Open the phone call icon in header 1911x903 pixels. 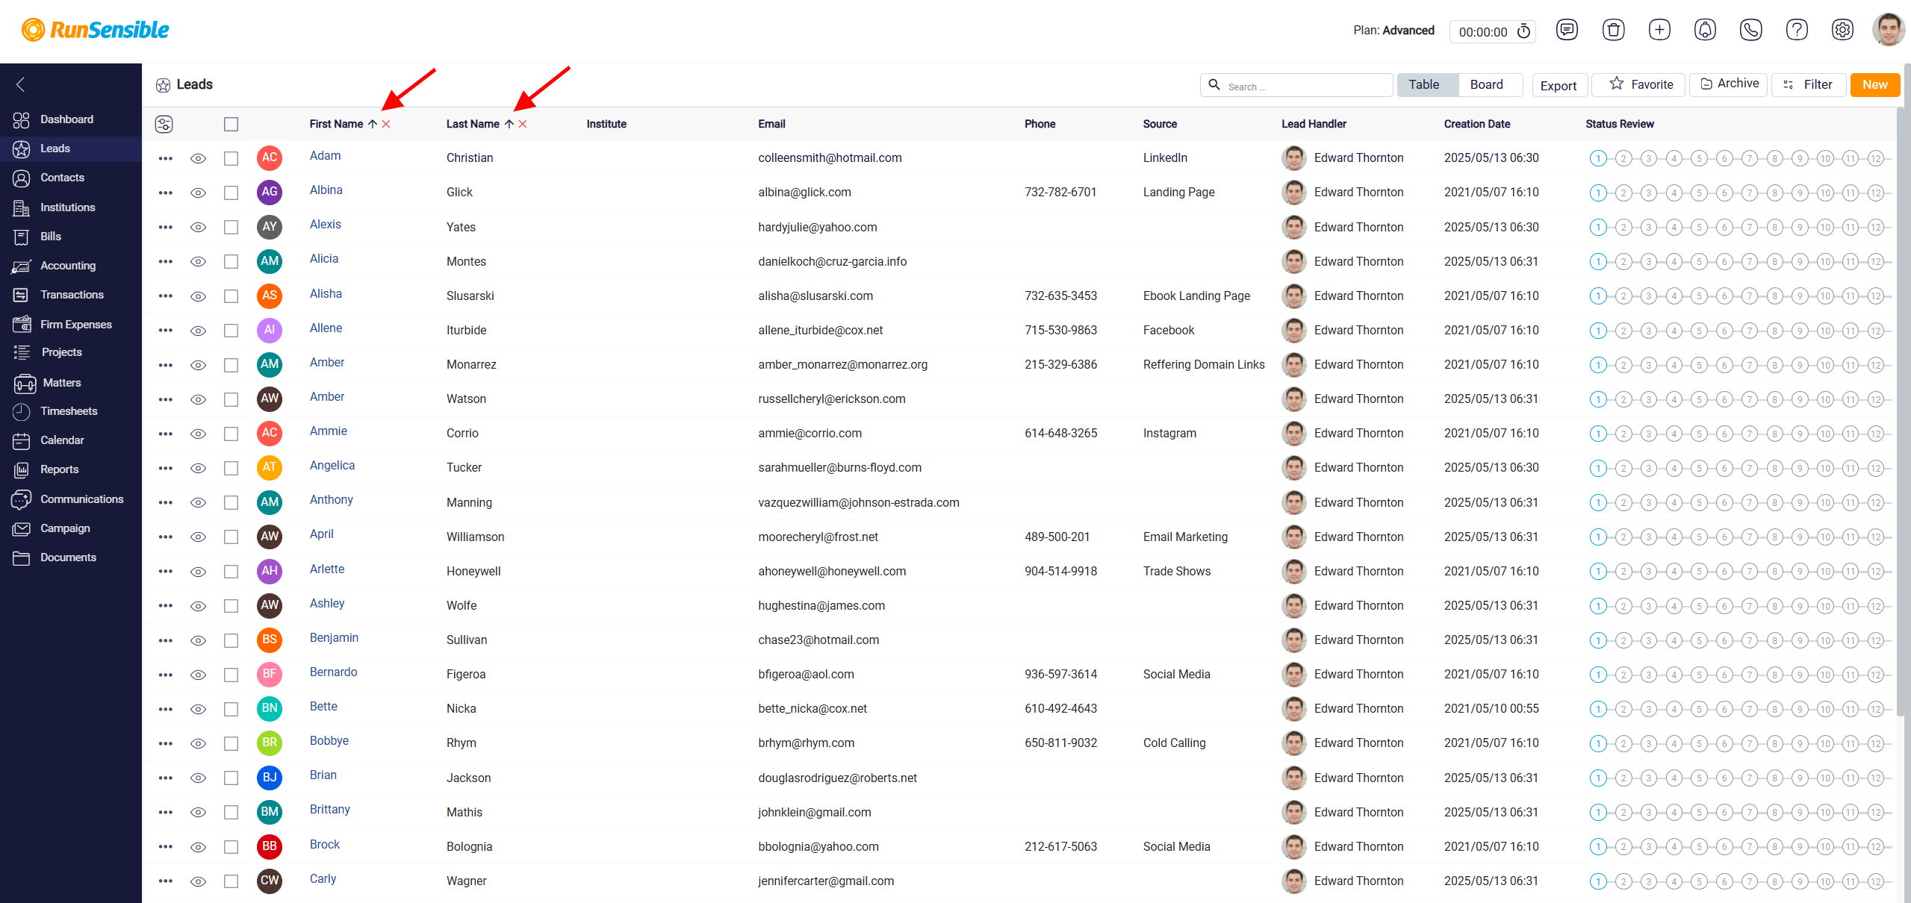pyautogui.click(x=1750, y=30)
